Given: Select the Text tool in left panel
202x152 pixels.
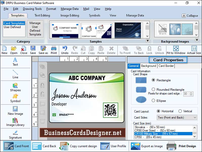Looking at the screenshot, I should click(x=15, y=62).
